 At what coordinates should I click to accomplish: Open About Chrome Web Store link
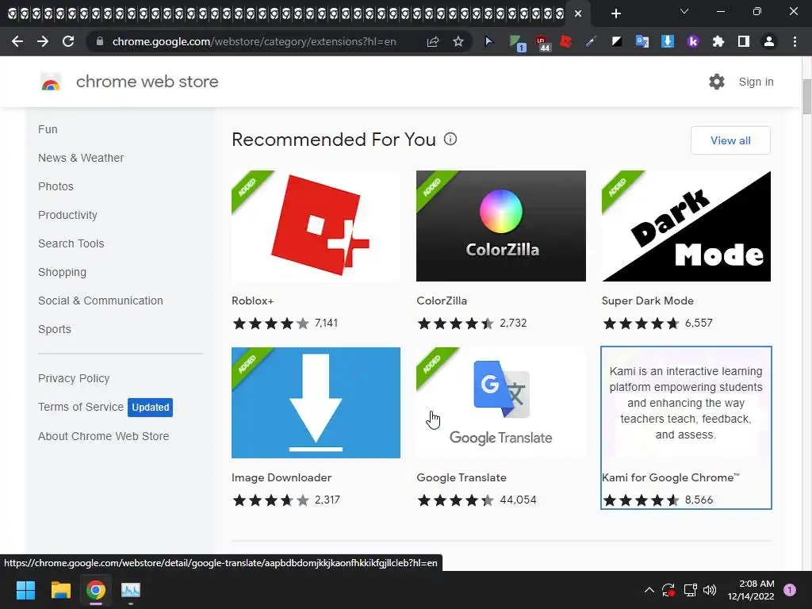click(104, 436)
